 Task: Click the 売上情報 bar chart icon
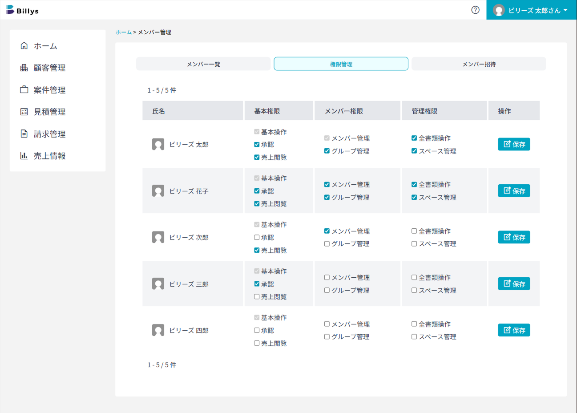(24, 156)
